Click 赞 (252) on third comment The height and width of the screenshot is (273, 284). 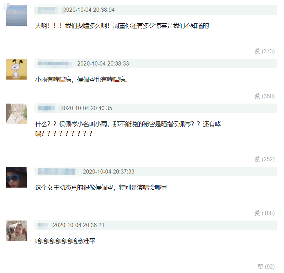[264, 159]
